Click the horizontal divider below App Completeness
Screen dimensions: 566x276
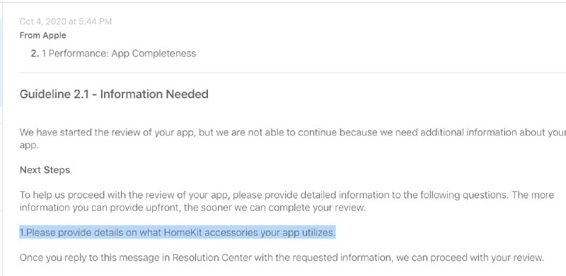(292, 73)
